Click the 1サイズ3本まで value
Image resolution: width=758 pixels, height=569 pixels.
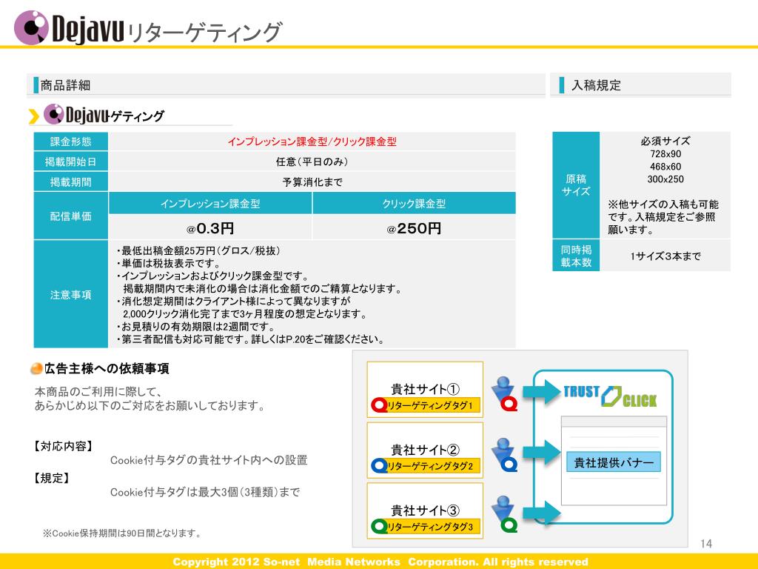click(x=665, y=256)
